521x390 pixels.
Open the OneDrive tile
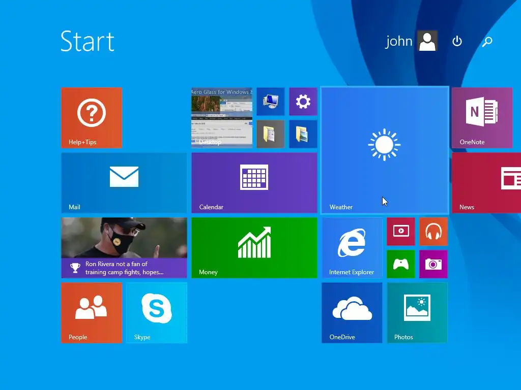pos(352,313)
